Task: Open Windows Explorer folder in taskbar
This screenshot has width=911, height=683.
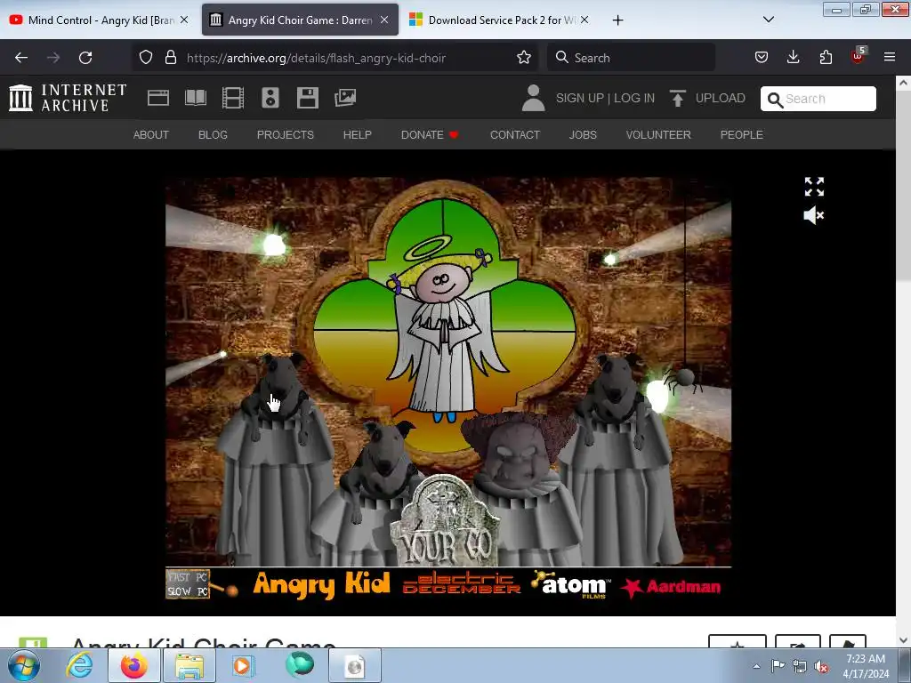Action: [189, 666]
